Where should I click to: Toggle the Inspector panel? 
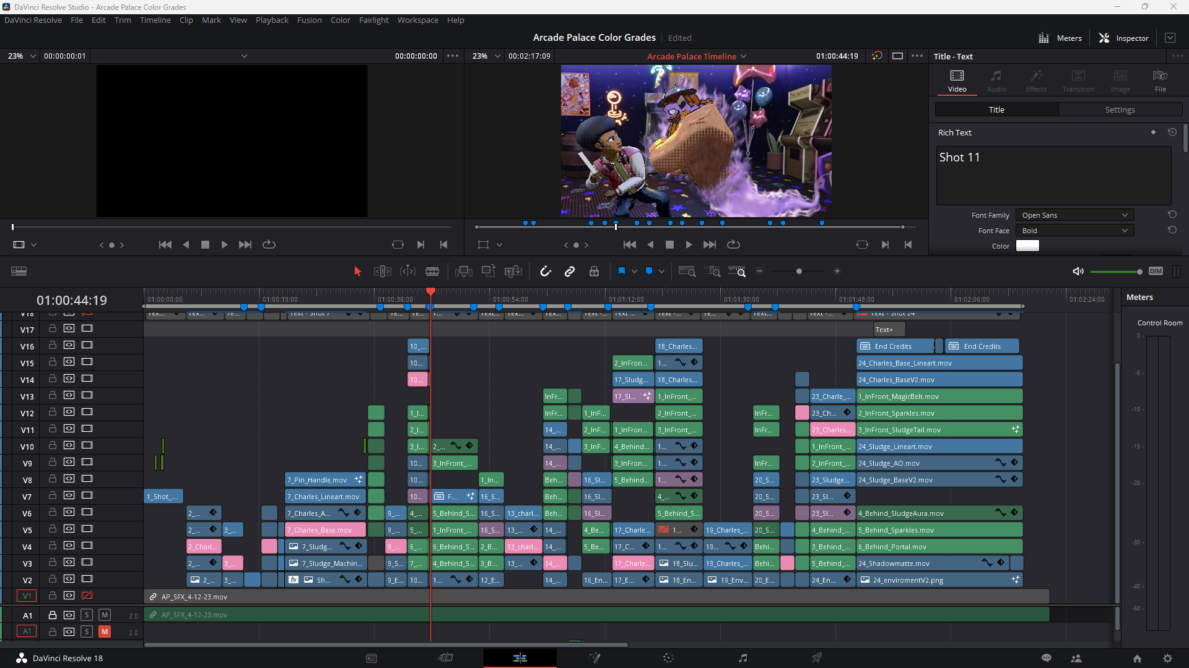click(1124, 38)
